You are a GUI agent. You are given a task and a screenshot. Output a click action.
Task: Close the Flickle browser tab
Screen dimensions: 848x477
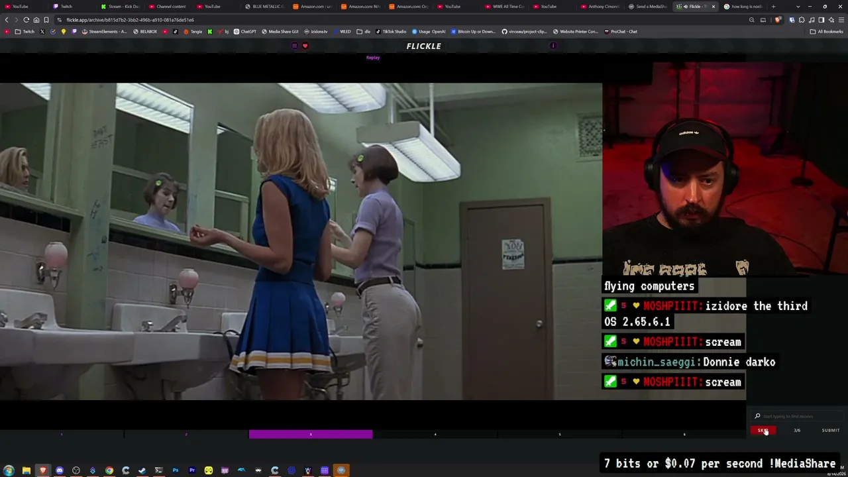[x=714, y=7]
